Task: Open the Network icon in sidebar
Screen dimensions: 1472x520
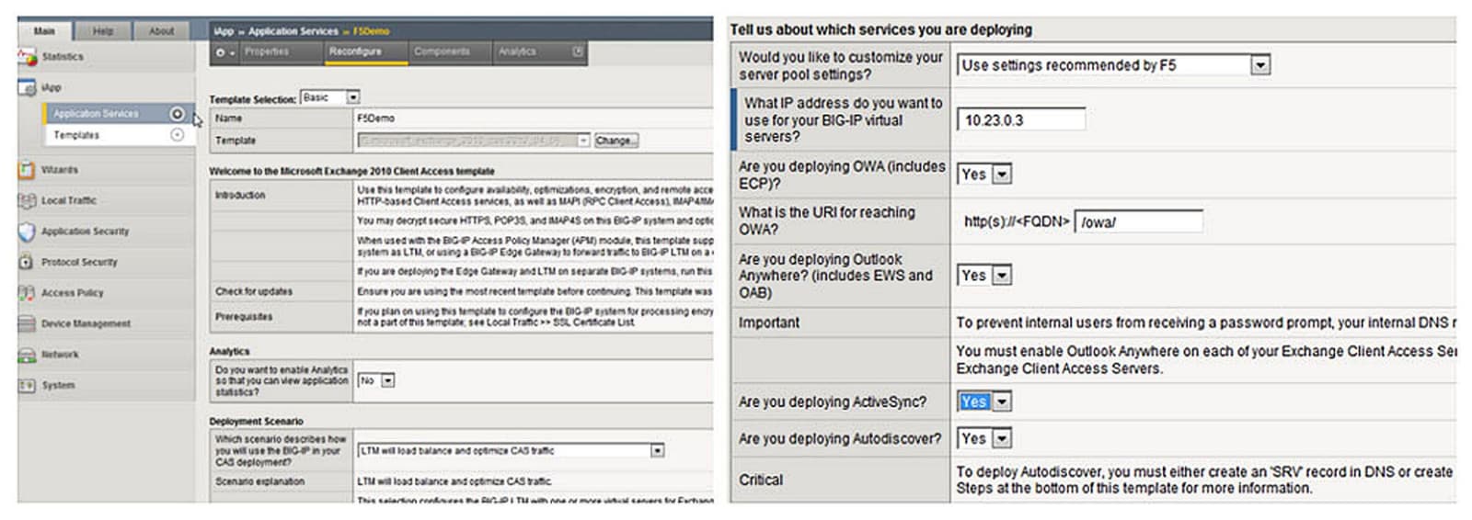Action: pos(27,355)
